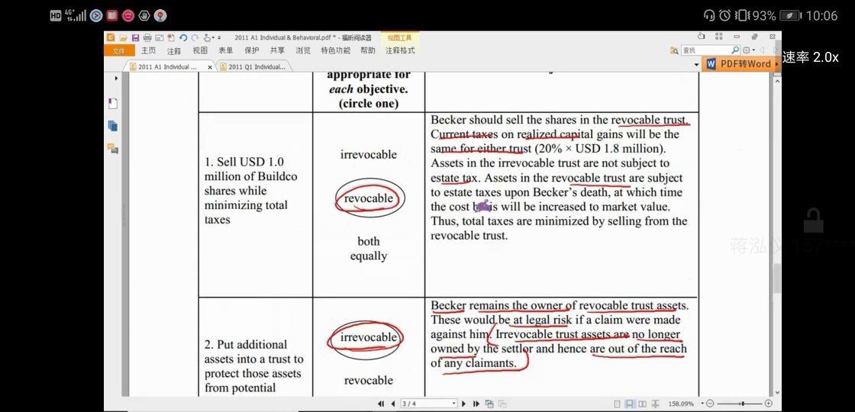Expand the document tab list dropdown arrow

pos(696,64)
